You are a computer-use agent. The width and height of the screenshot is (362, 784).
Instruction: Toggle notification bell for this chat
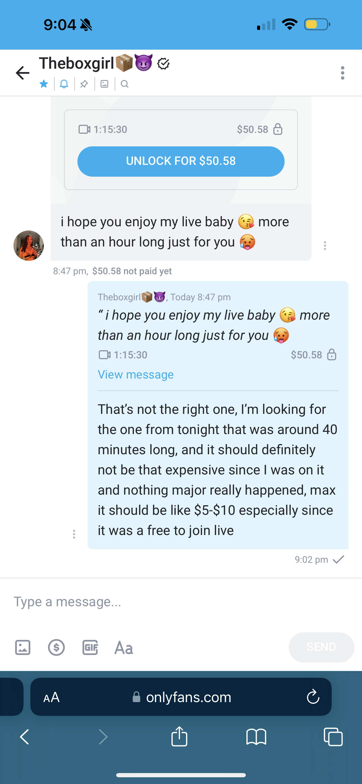point(64,84)
